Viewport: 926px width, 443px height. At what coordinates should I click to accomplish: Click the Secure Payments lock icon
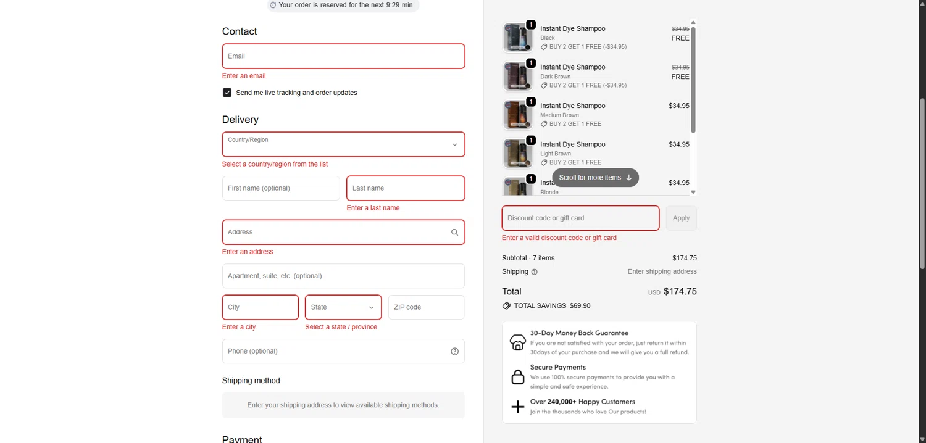(517, 377)
